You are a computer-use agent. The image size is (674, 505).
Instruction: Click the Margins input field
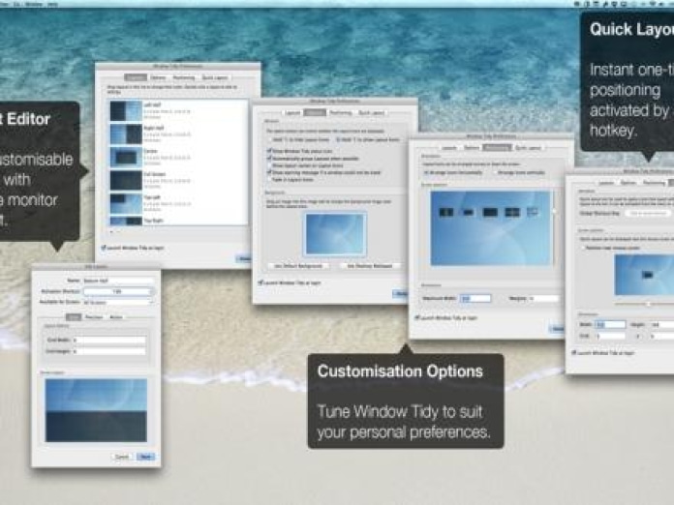[x=544, y=298]
